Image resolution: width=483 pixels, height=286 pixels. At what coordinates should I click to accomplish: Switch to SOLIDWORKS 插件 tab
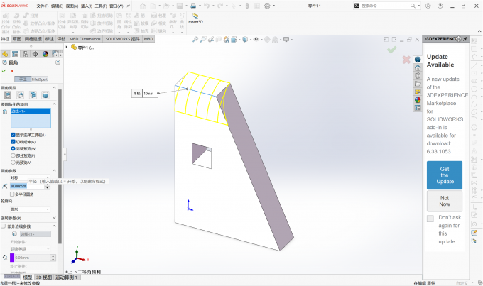123,39
